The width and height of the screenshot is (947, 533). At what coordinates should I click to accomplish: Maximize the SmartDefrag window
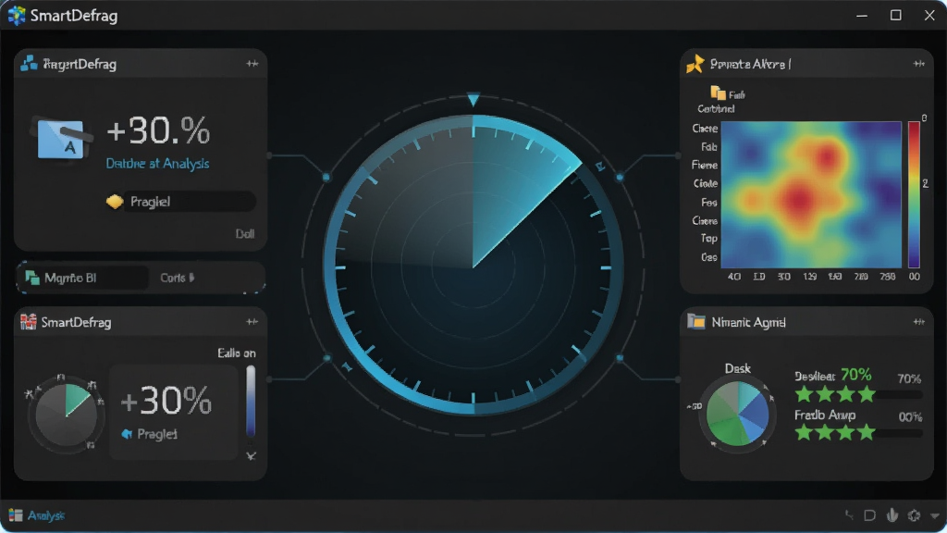point(895,15)
